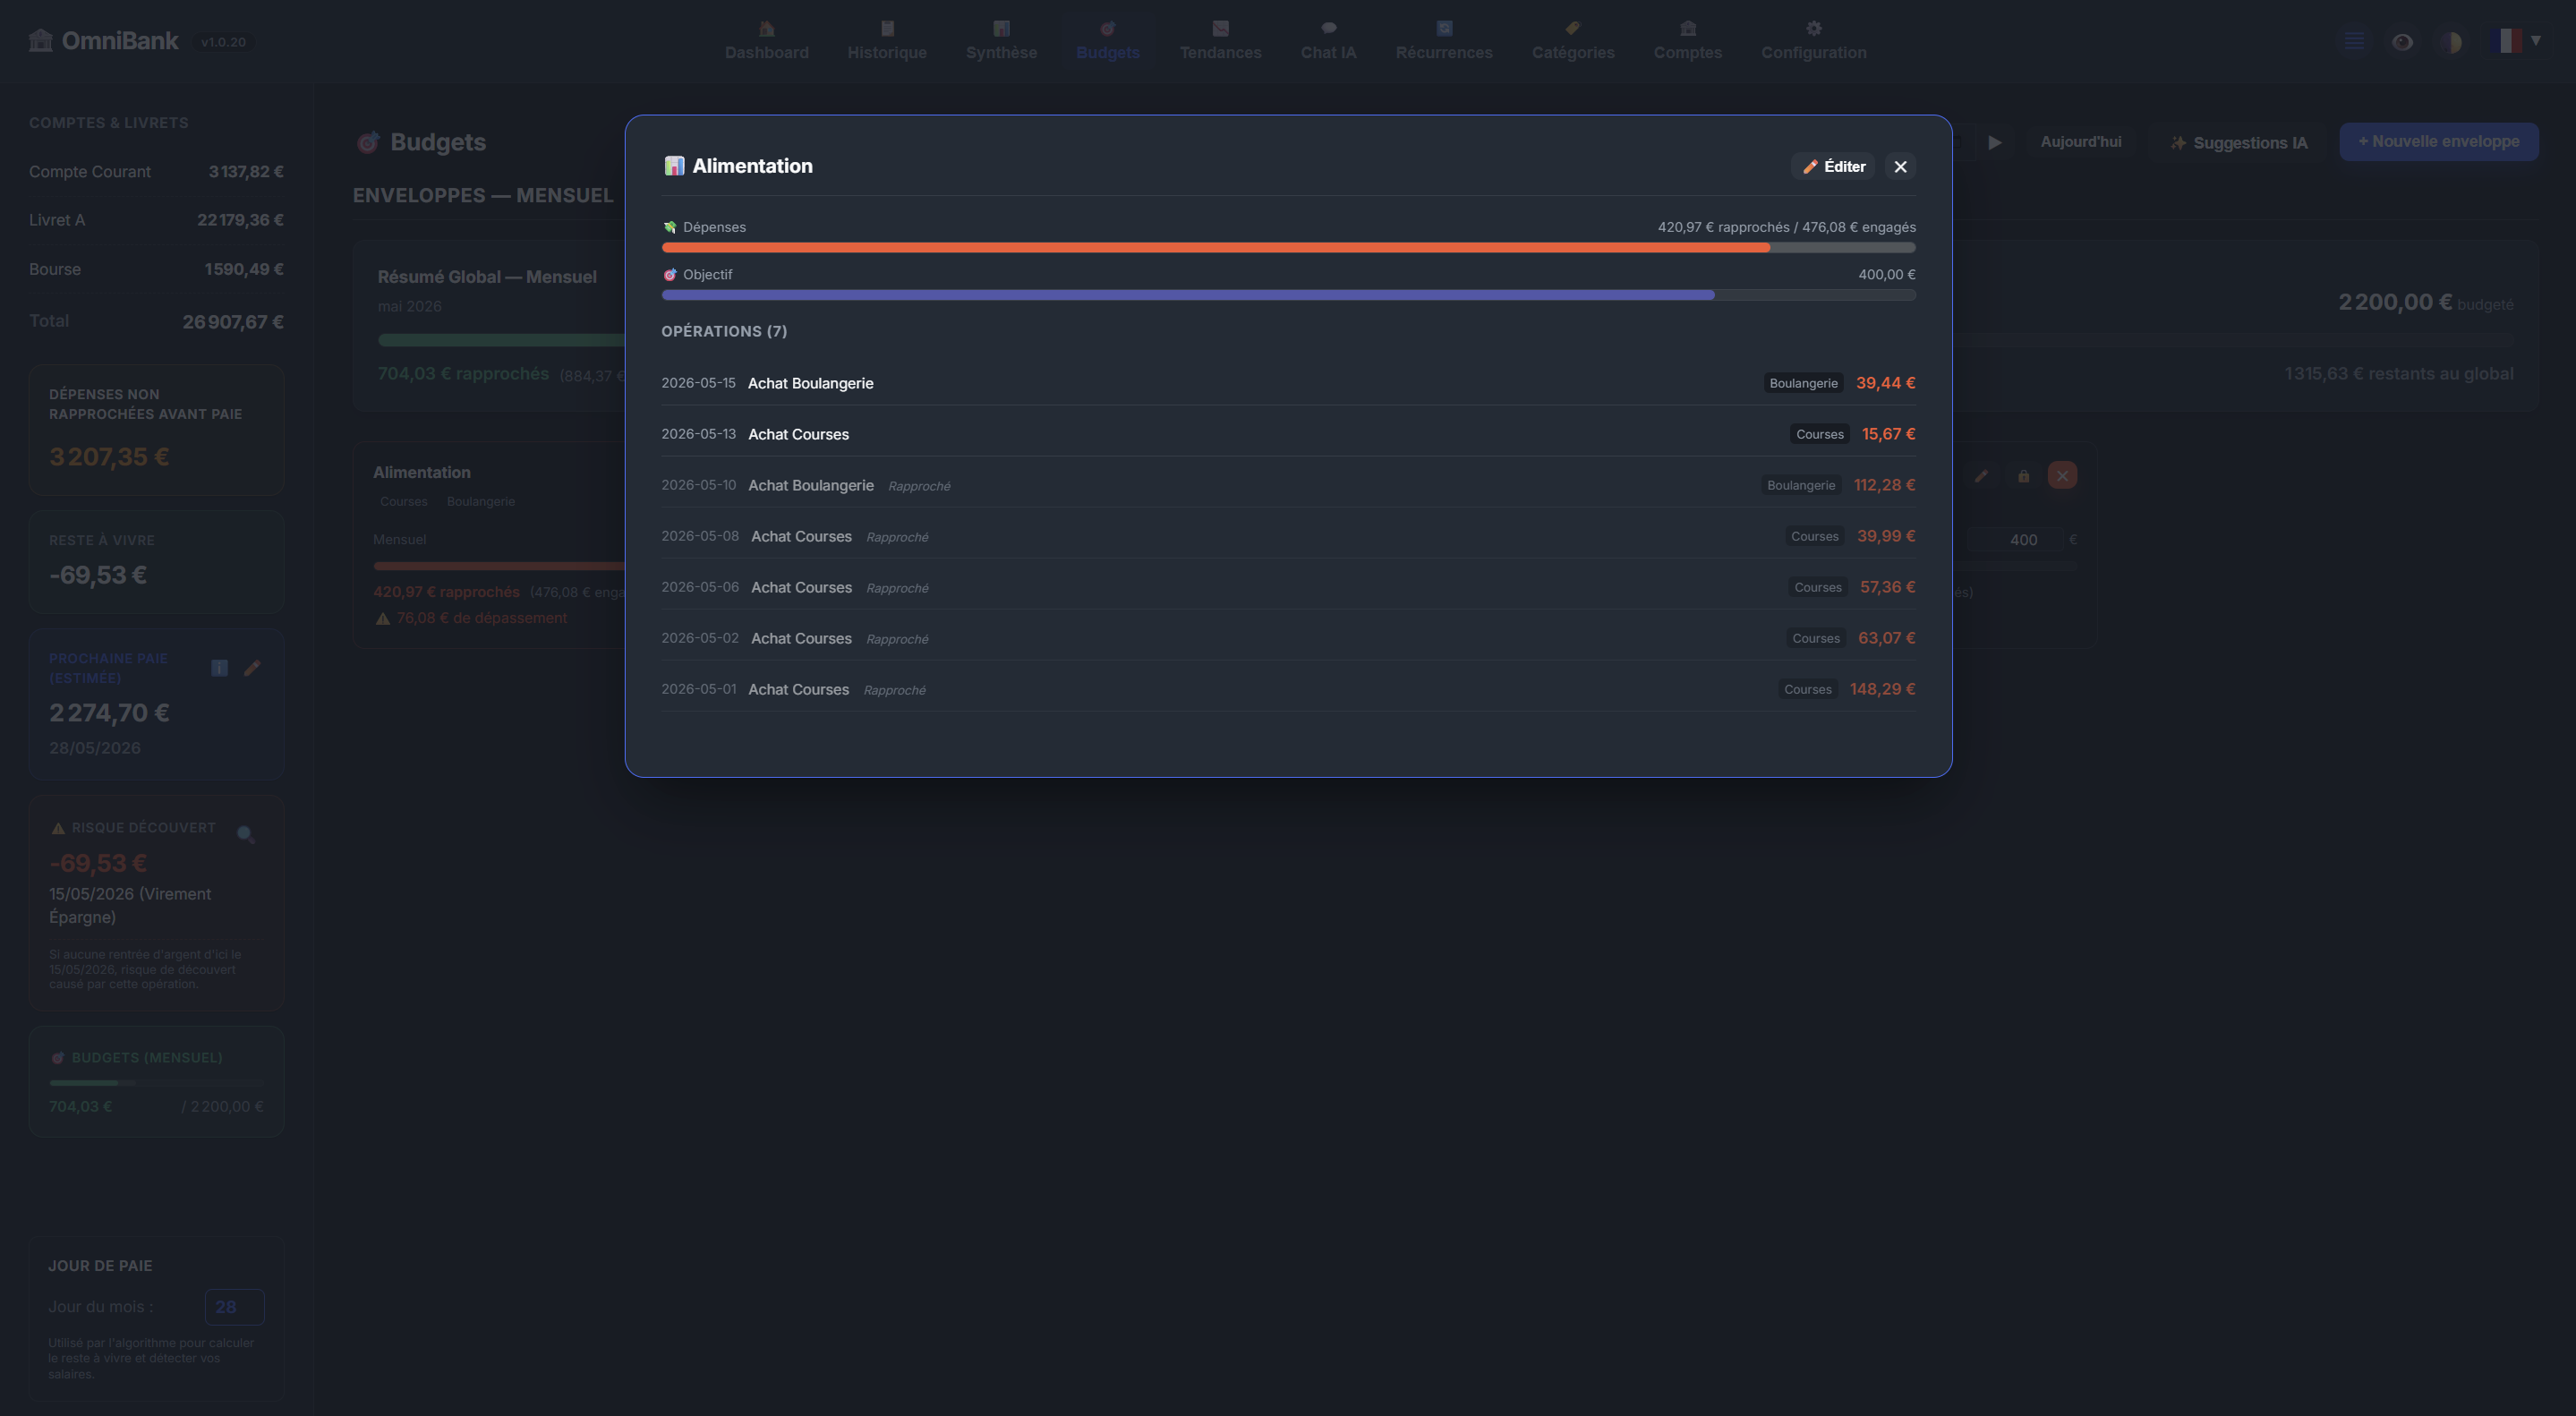Switch to the Comptes tab
This screenshot has height=1416, width=2576.
pyautogui.click(x=1687, y=41)
